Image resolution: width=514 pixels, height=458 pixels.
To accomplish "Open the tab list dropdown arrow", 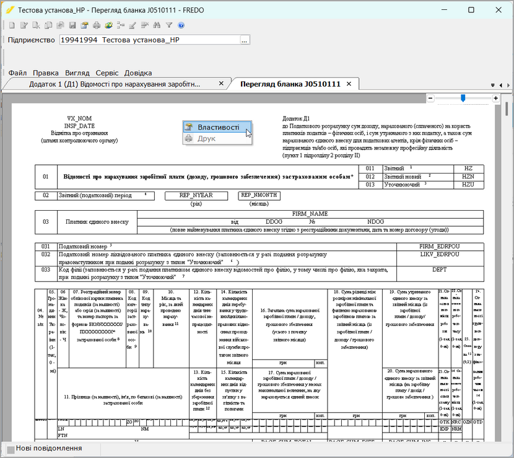I will point(493,85).
